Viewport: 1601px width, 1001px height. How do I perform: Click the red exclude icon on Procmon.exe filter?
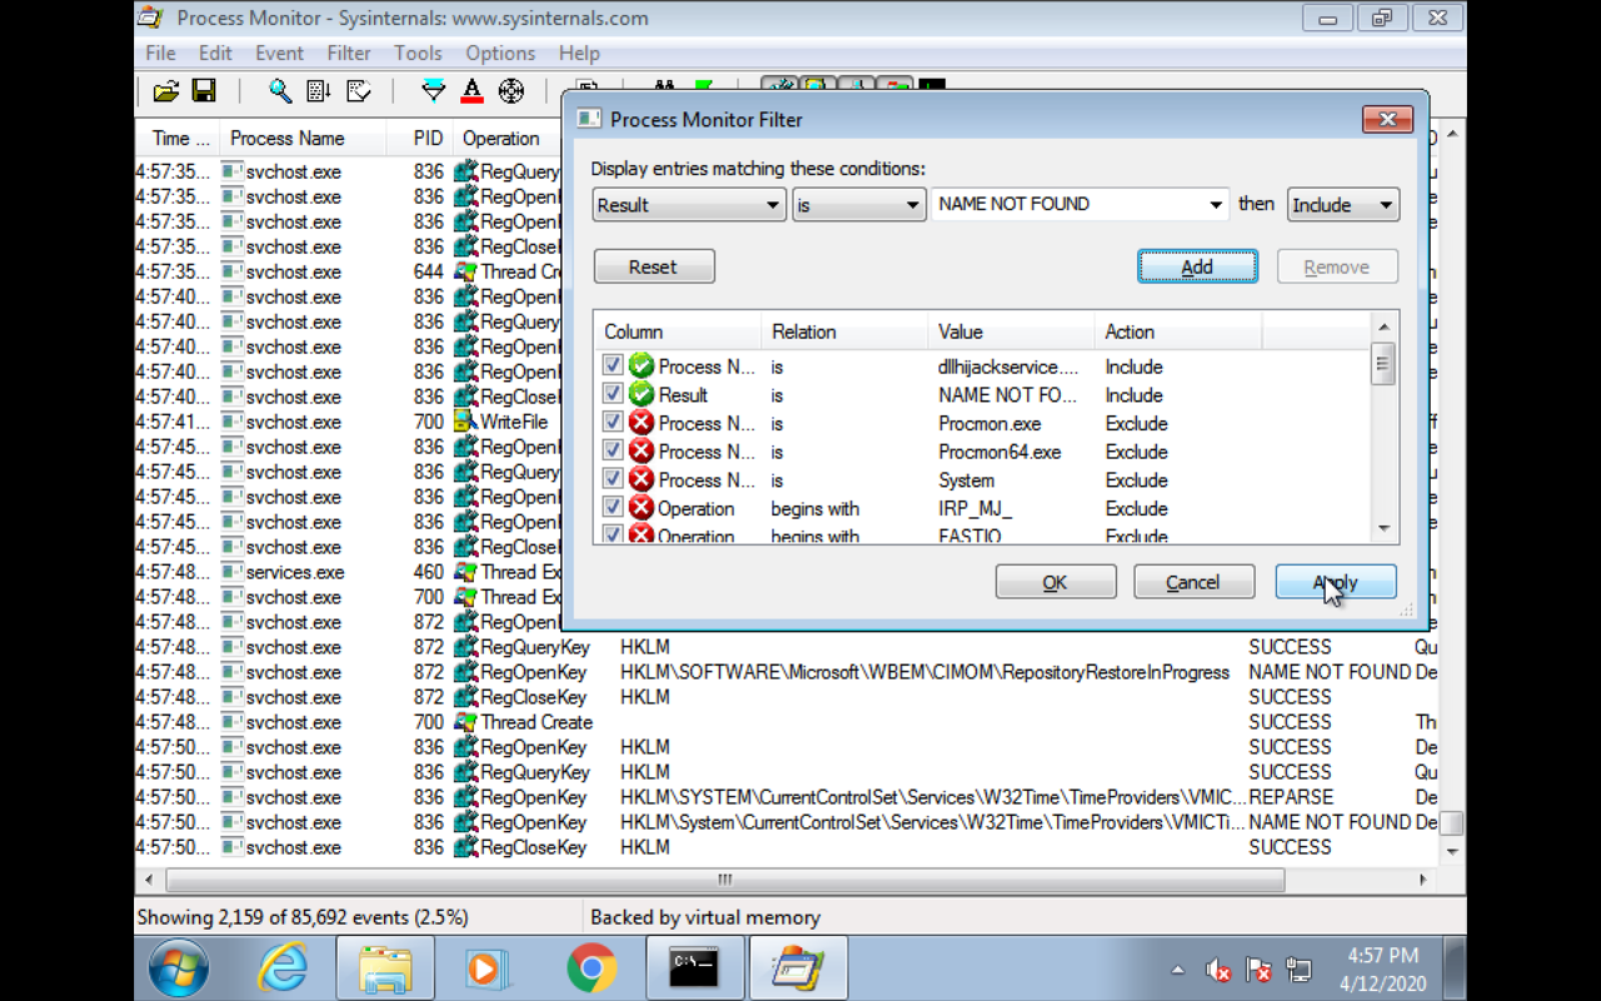[x=641, y=423]
